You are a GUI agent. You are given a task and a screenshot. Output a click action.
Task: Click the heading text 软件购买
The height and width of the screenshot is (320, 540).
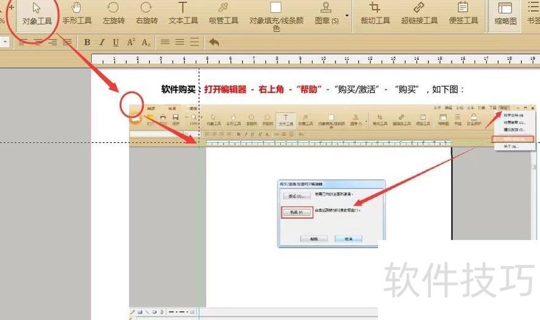[178, 90]
